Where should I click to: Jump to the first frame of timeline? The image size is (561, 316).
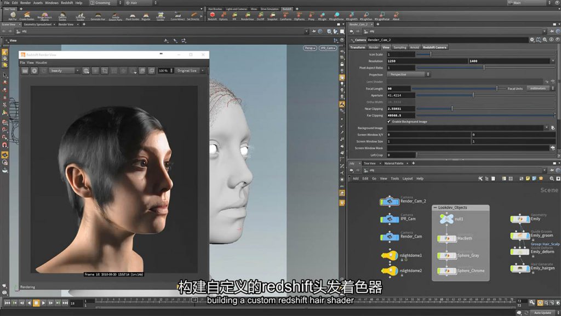[x=7, y=303]
